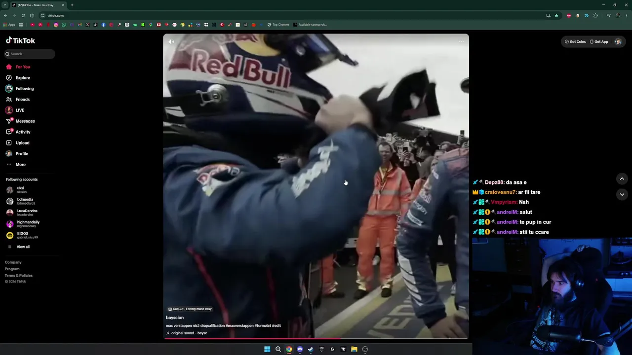The image size is (632, 355).
Task: Open Apps bookmark shortcut
Action: point(9,25)
